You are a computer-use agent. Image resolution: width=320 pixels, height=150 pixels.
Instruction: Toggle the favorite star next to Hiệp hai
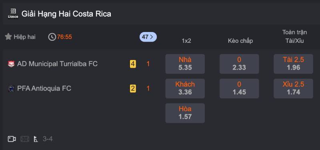8,37
